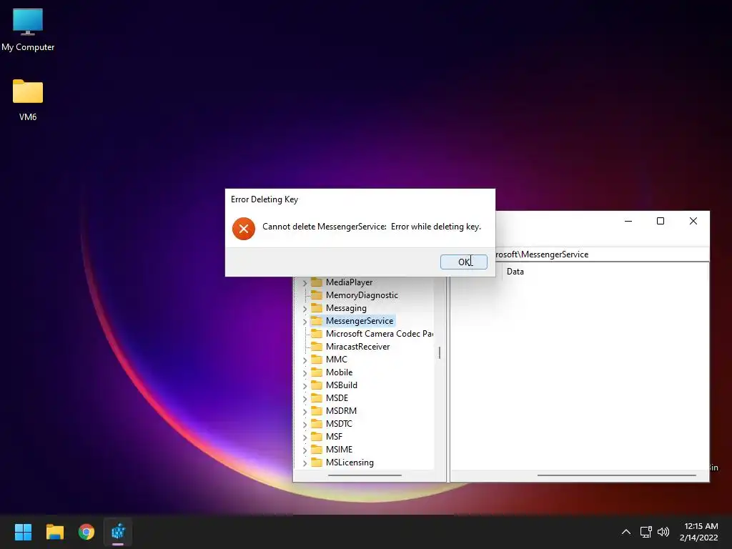
Task: Minimize the Registry Editor window
Action: point(628,221)
